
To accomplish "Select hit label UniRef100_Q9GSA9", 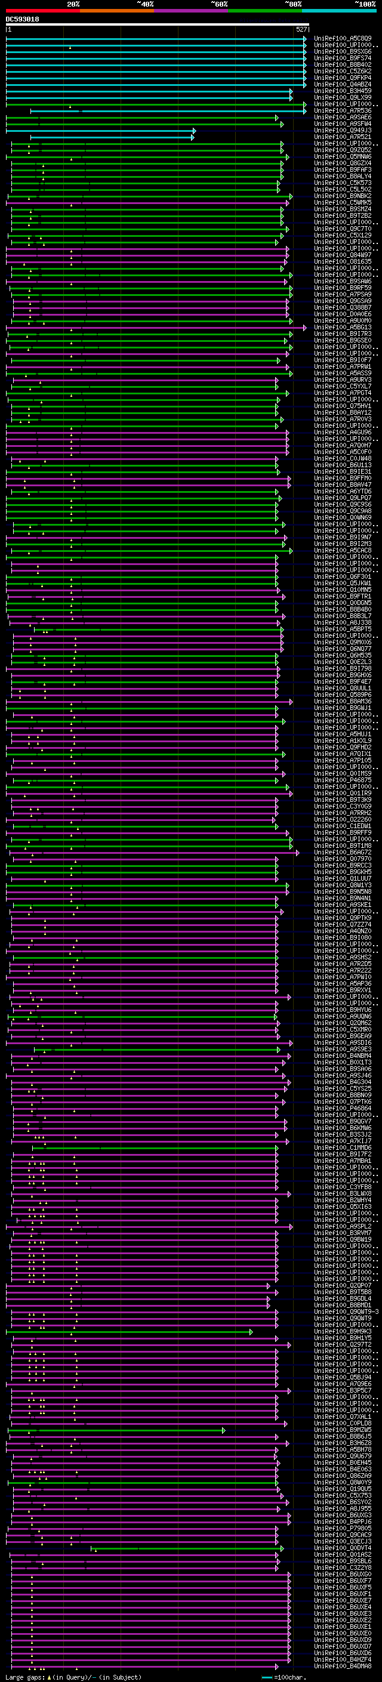I will (x=343, y=301).
